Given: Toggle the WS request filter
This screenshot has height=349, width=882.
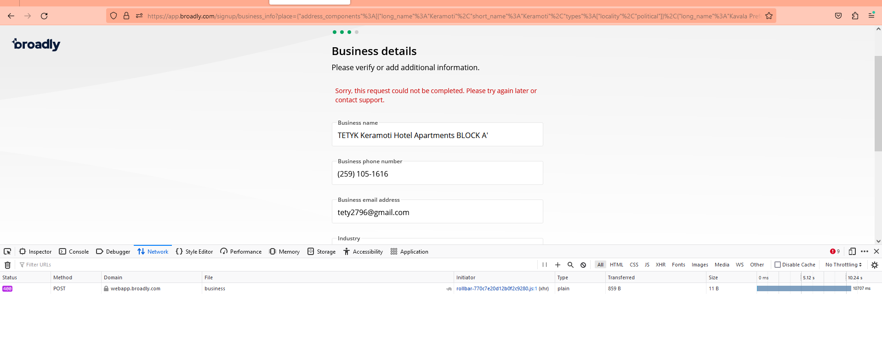Looking at the screenshot, I should point(740,265).
